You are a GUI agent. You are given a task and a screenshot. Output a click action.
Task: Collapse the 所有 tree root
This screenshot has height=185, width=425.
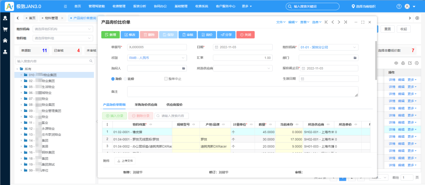pyautogui.click(x=17, y=69)
